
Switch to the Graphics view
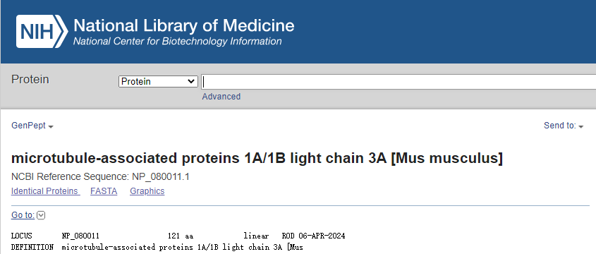147,191
